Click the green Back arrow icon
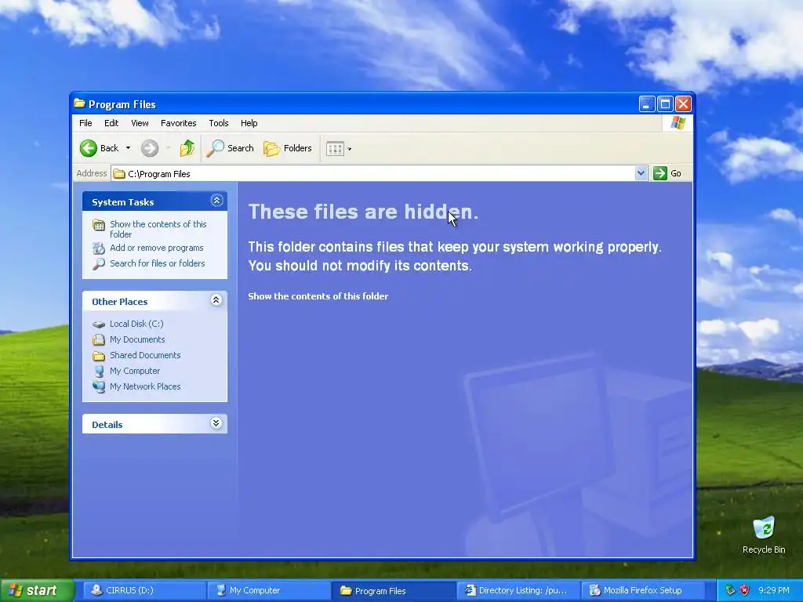Viewport: 803px width, 602px height. click(88, 148)
